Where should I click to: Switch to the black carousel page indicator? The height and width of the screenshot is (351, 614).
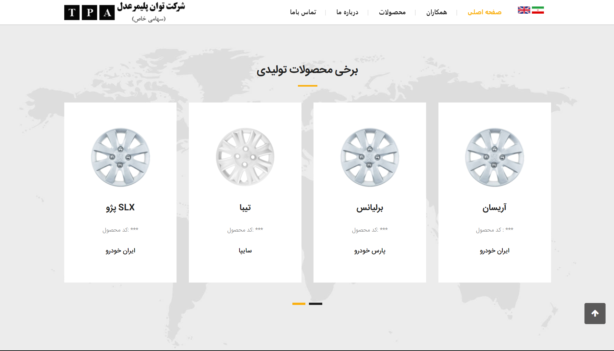click(315, 304)
